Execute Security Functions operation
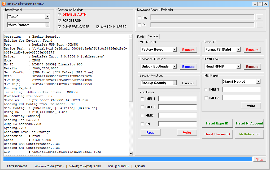The image size is (270, 170). coord(188,83)
